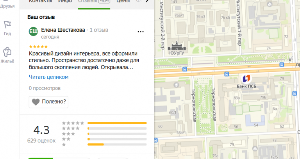
Task: Click building 54 on map
Action: coord(256,125)
